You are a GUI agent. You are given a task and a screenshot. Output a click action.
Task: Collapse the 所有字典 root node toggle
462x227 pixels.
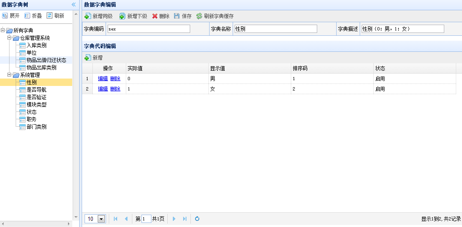pyautogui.click(x=3, y=30)
